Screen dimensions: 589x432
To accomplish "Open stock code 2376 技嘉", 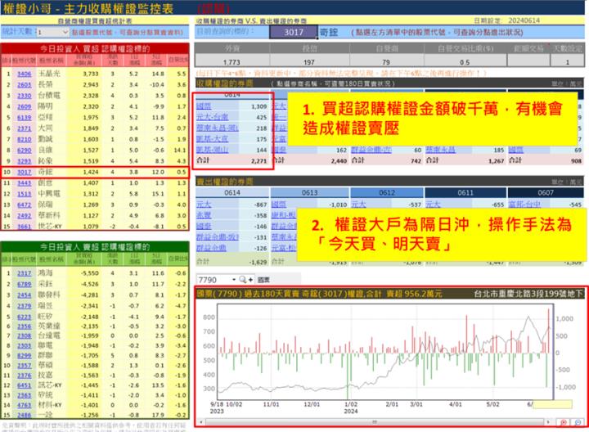I will point(25,376).
